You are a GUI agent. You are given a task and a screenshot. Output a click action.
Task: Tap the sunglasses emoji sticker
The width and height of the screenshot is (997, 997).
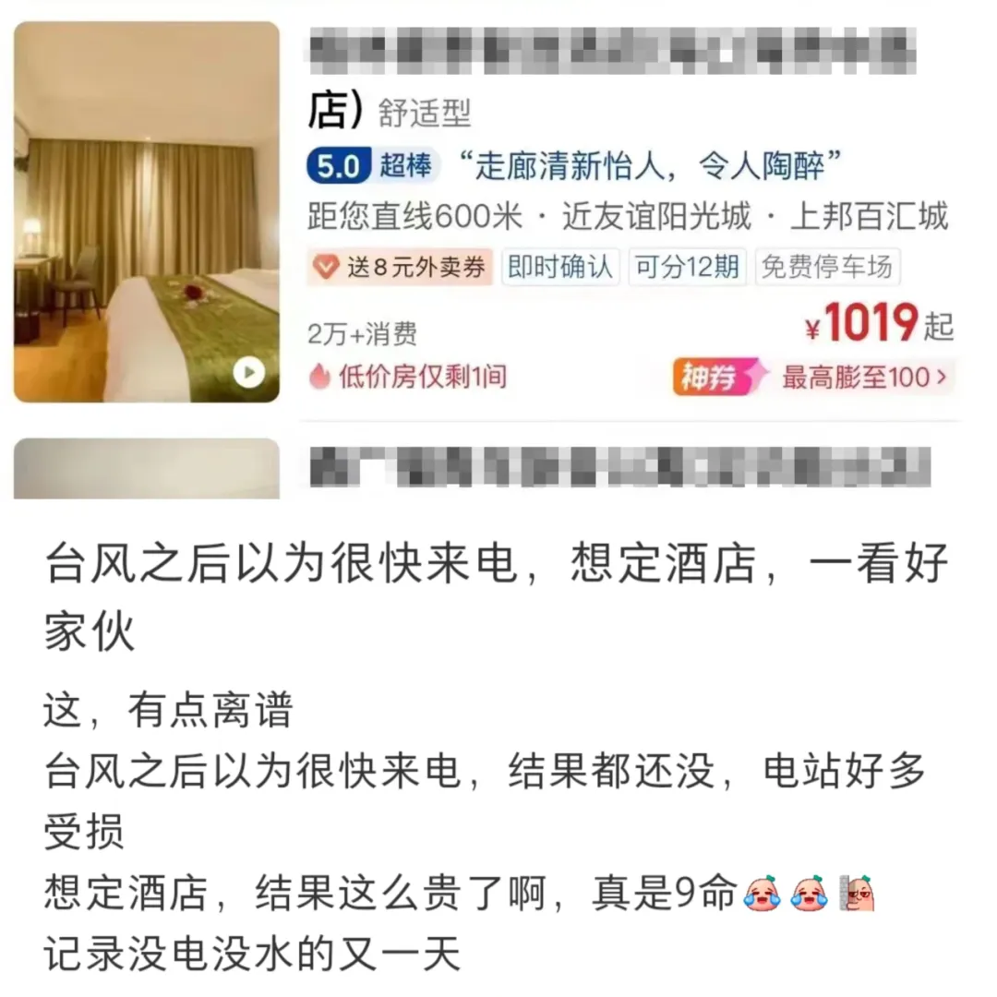point(858,894)
